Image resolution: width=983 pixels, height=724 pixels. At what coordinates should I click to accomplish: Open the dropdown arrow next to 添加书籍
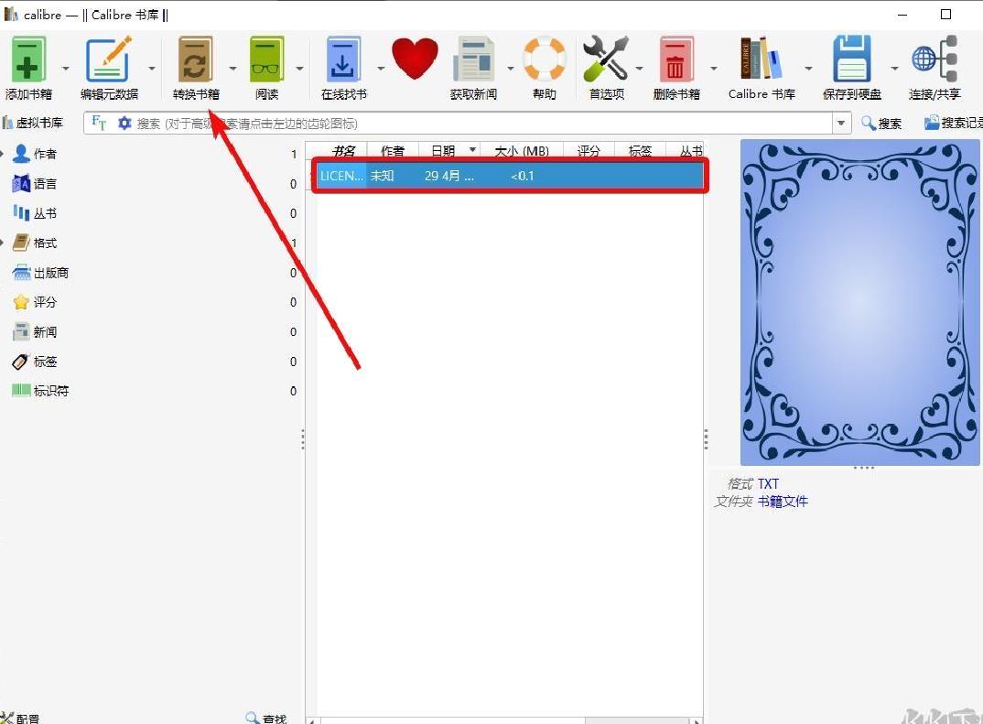[x=66, y=68]
